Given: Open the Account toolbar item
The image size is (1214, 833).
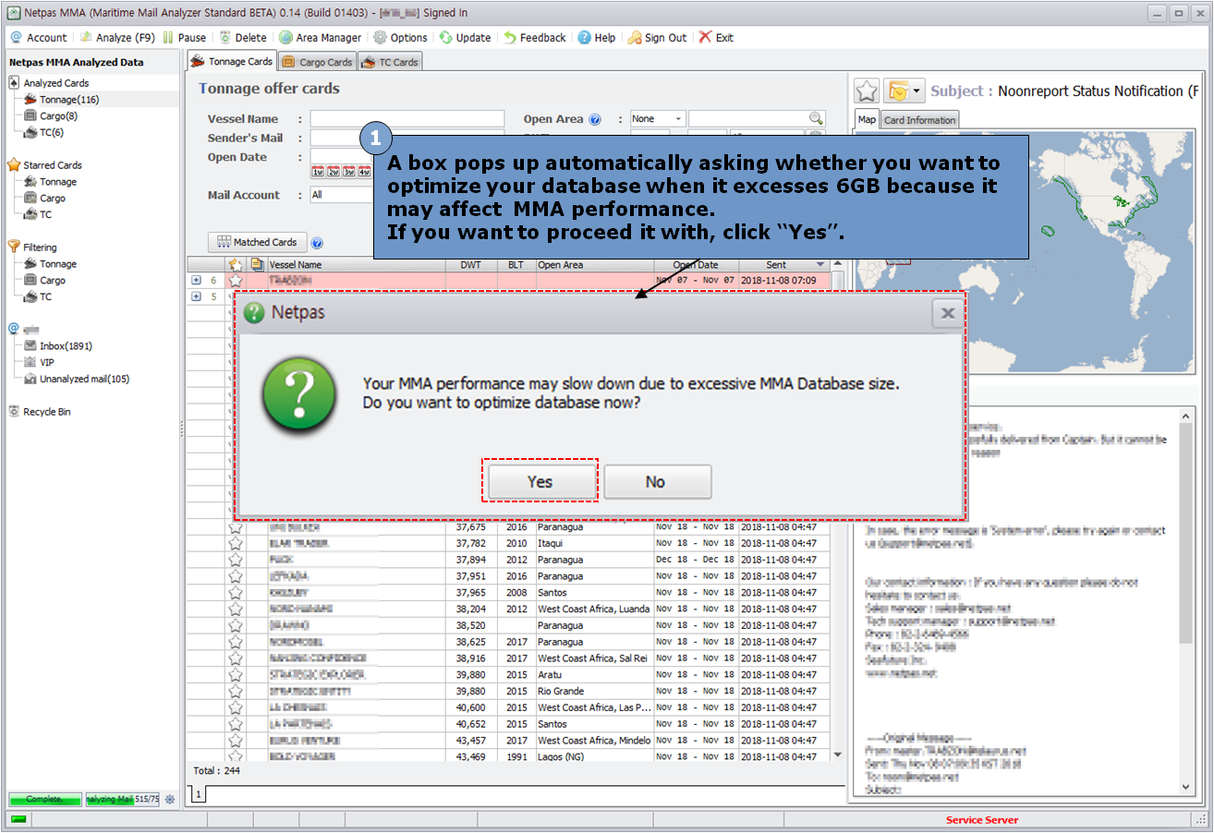Looking at the screenshot, I should (38, 38).
